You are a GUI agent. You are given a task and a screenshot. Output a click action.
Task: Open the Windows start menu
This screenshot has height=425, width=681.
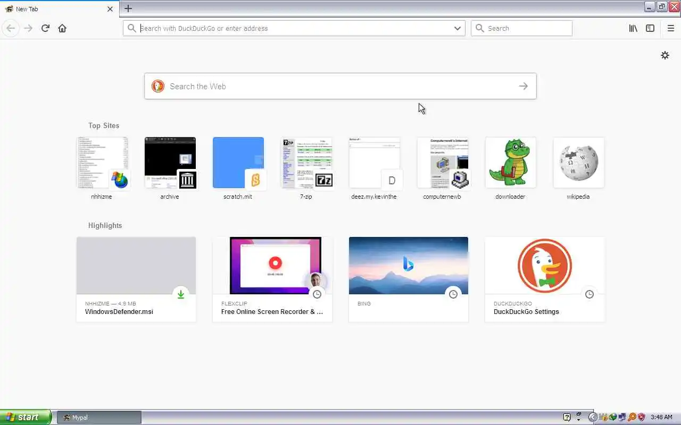26,417
